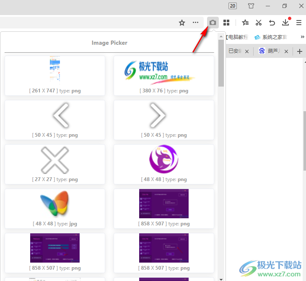Open the 电脑教程 bookmark
306x281 pixels.
pyautogui.click(x=237, y=37)
